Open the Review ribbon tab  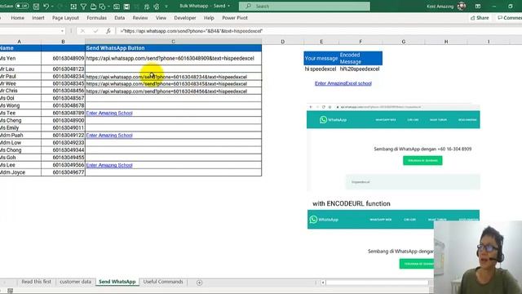click(x=140, y=18)
